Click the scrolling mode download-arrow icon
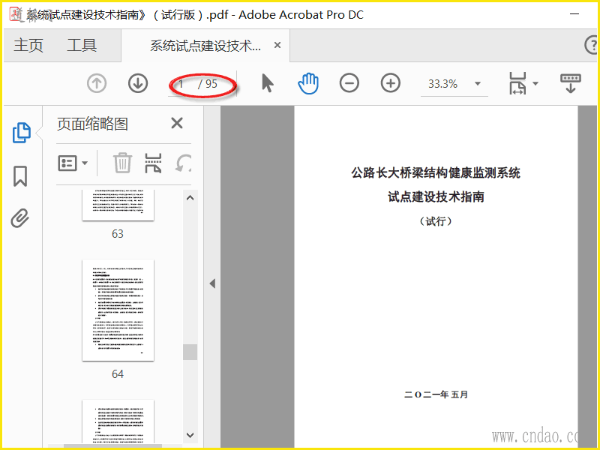 pyautogui.click(x=571, y=83)
